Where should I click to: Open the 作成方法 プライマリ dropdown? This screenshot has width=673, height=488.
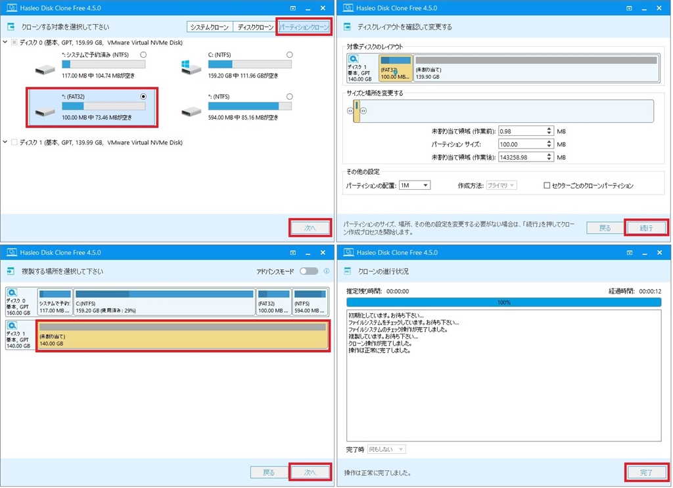pos(501,186)
